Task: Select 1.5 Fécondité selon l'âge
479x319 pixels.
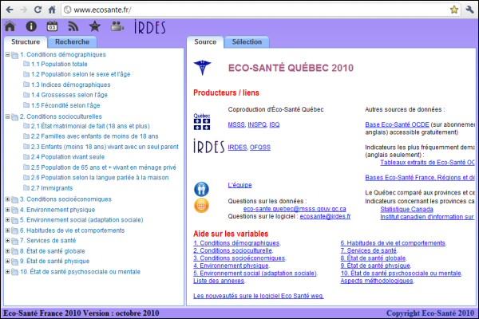Action: pos(65,105)
